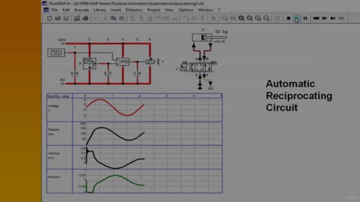Open the View menu
This screenshot has width=360, height=202.
tap(169, 10)
